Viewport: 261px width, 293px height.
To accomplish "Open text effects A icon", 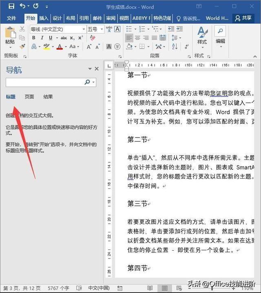I will coord(34,46).
